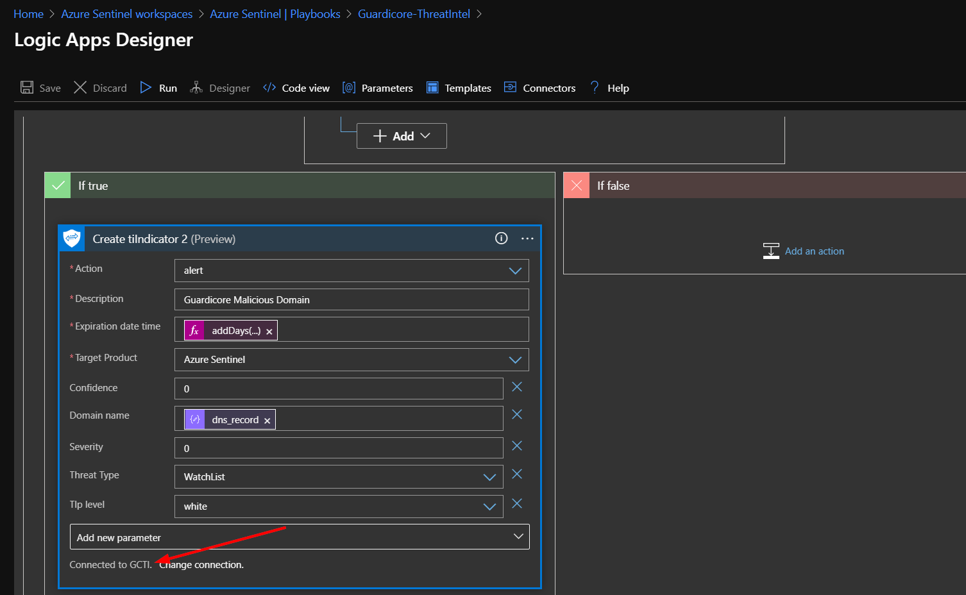Edit the Severity value field
This screenshot has height=595, width=966.
[339, 448]
